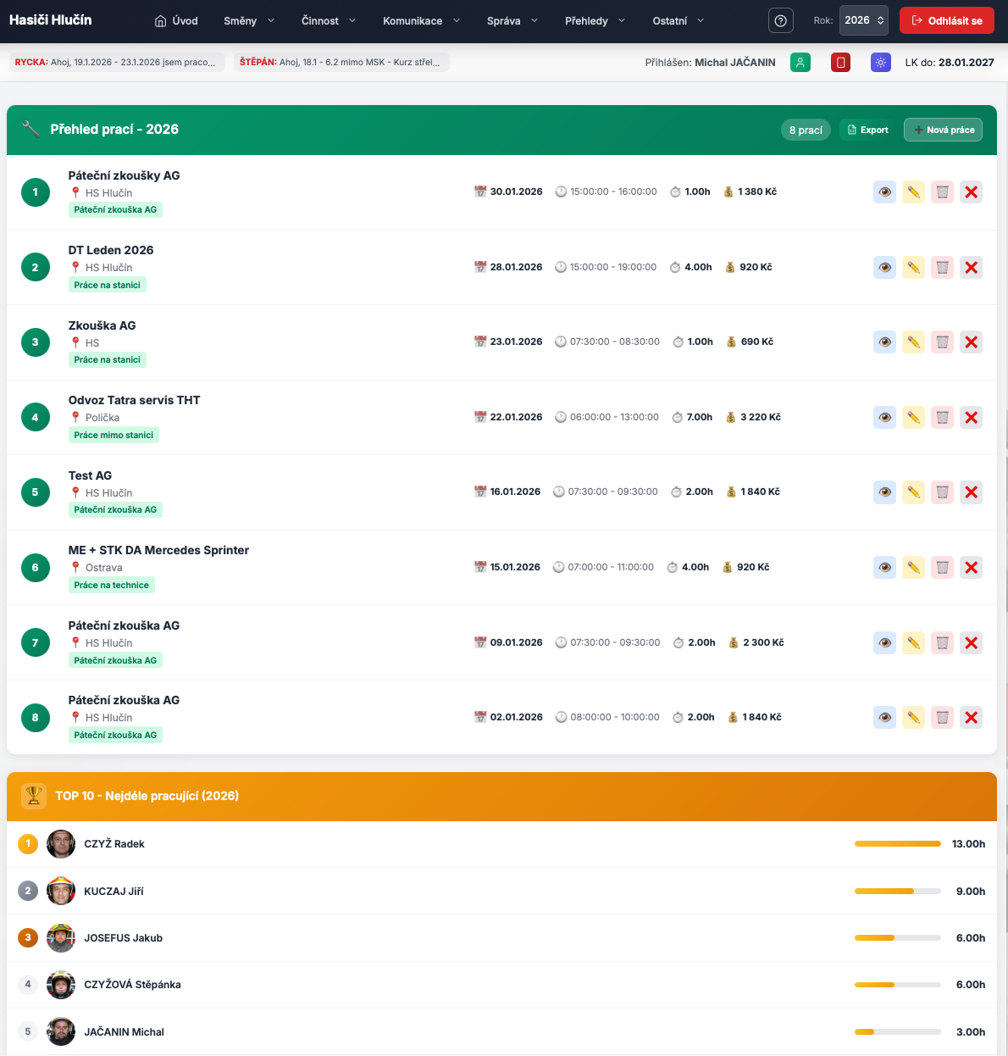
Task: Open the Rok 2026 year selector
Action: [x=863, y=20]
